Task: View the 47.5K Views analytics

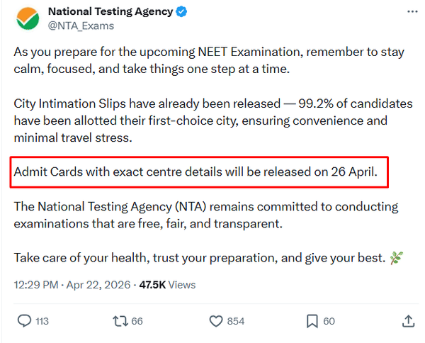Action: click(x=166, y=285)
